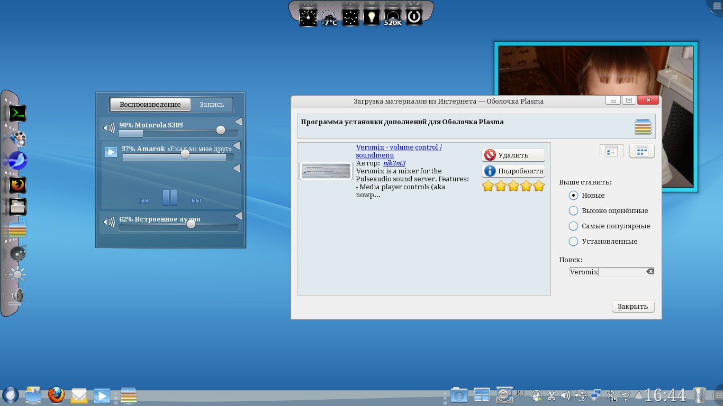
Task: Show hidden system tray icons arrow
Action: click(639, 395)
